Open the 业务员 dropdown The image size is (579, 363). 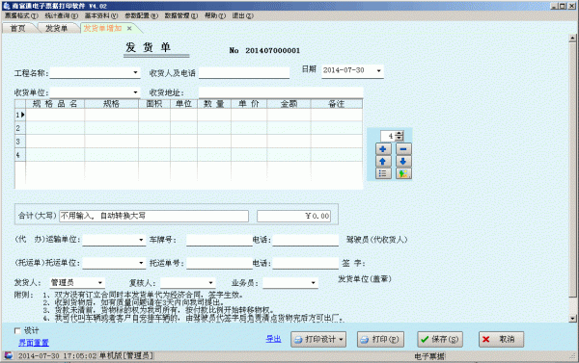(x=313, y=283)
